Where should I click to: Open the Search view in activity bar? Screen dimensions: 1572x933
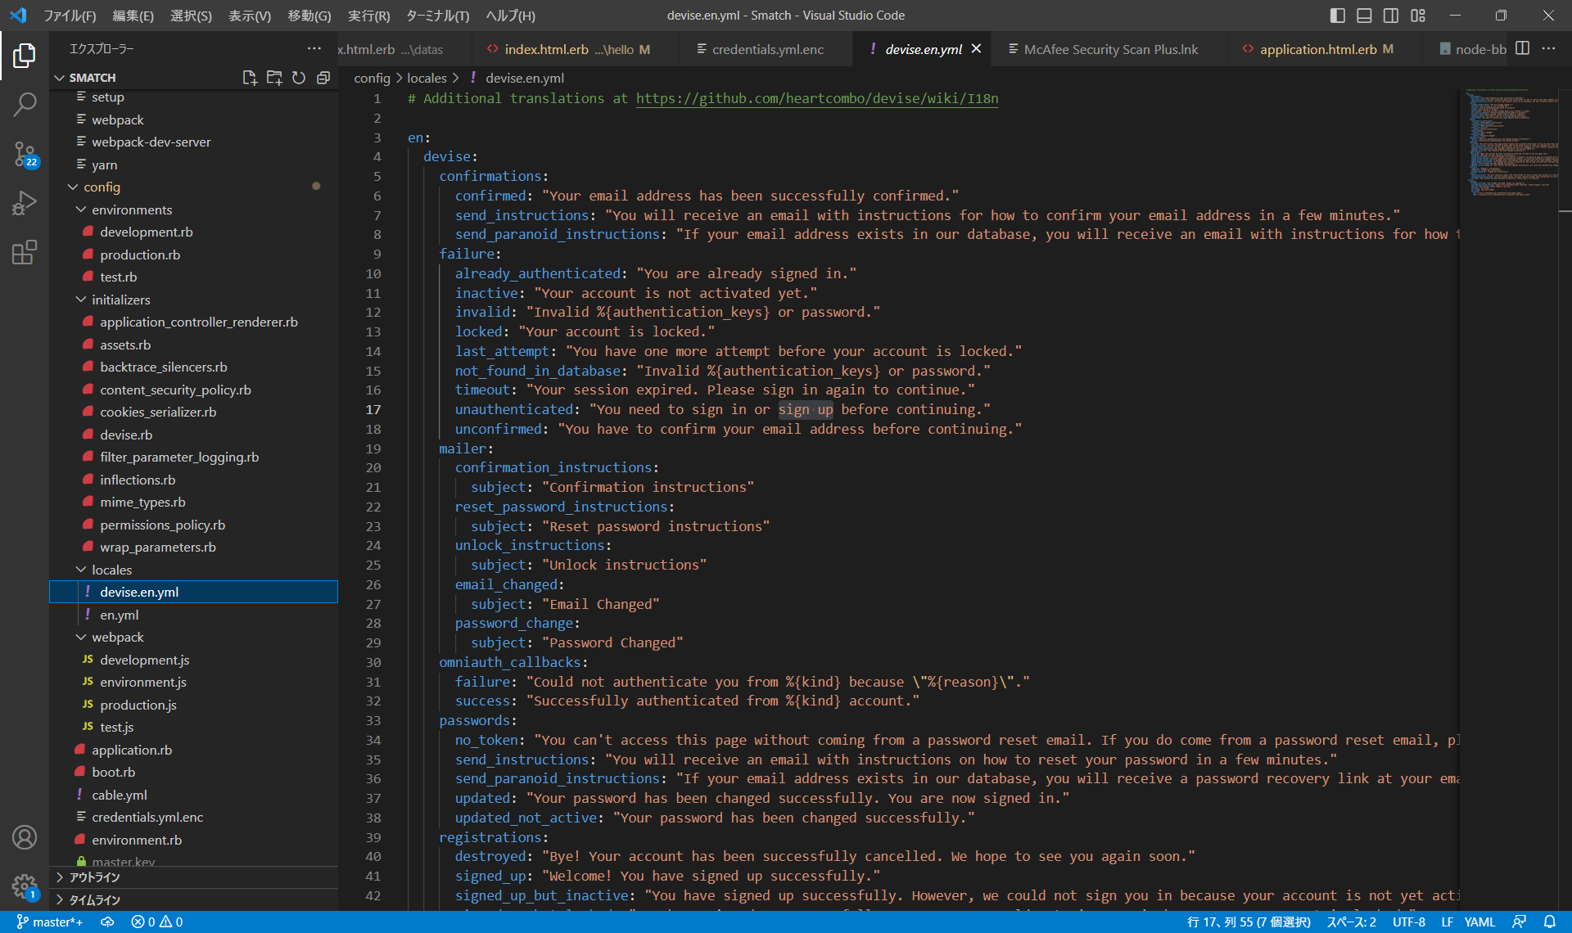pos(25,104)
